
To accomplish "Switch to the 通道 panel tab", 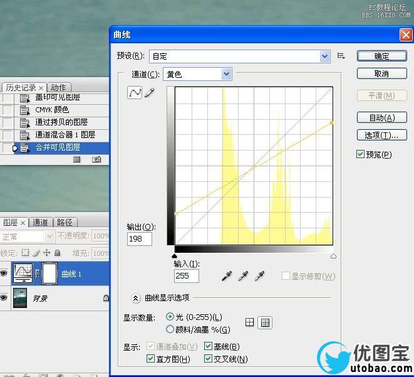I will (x=40, y=222).
